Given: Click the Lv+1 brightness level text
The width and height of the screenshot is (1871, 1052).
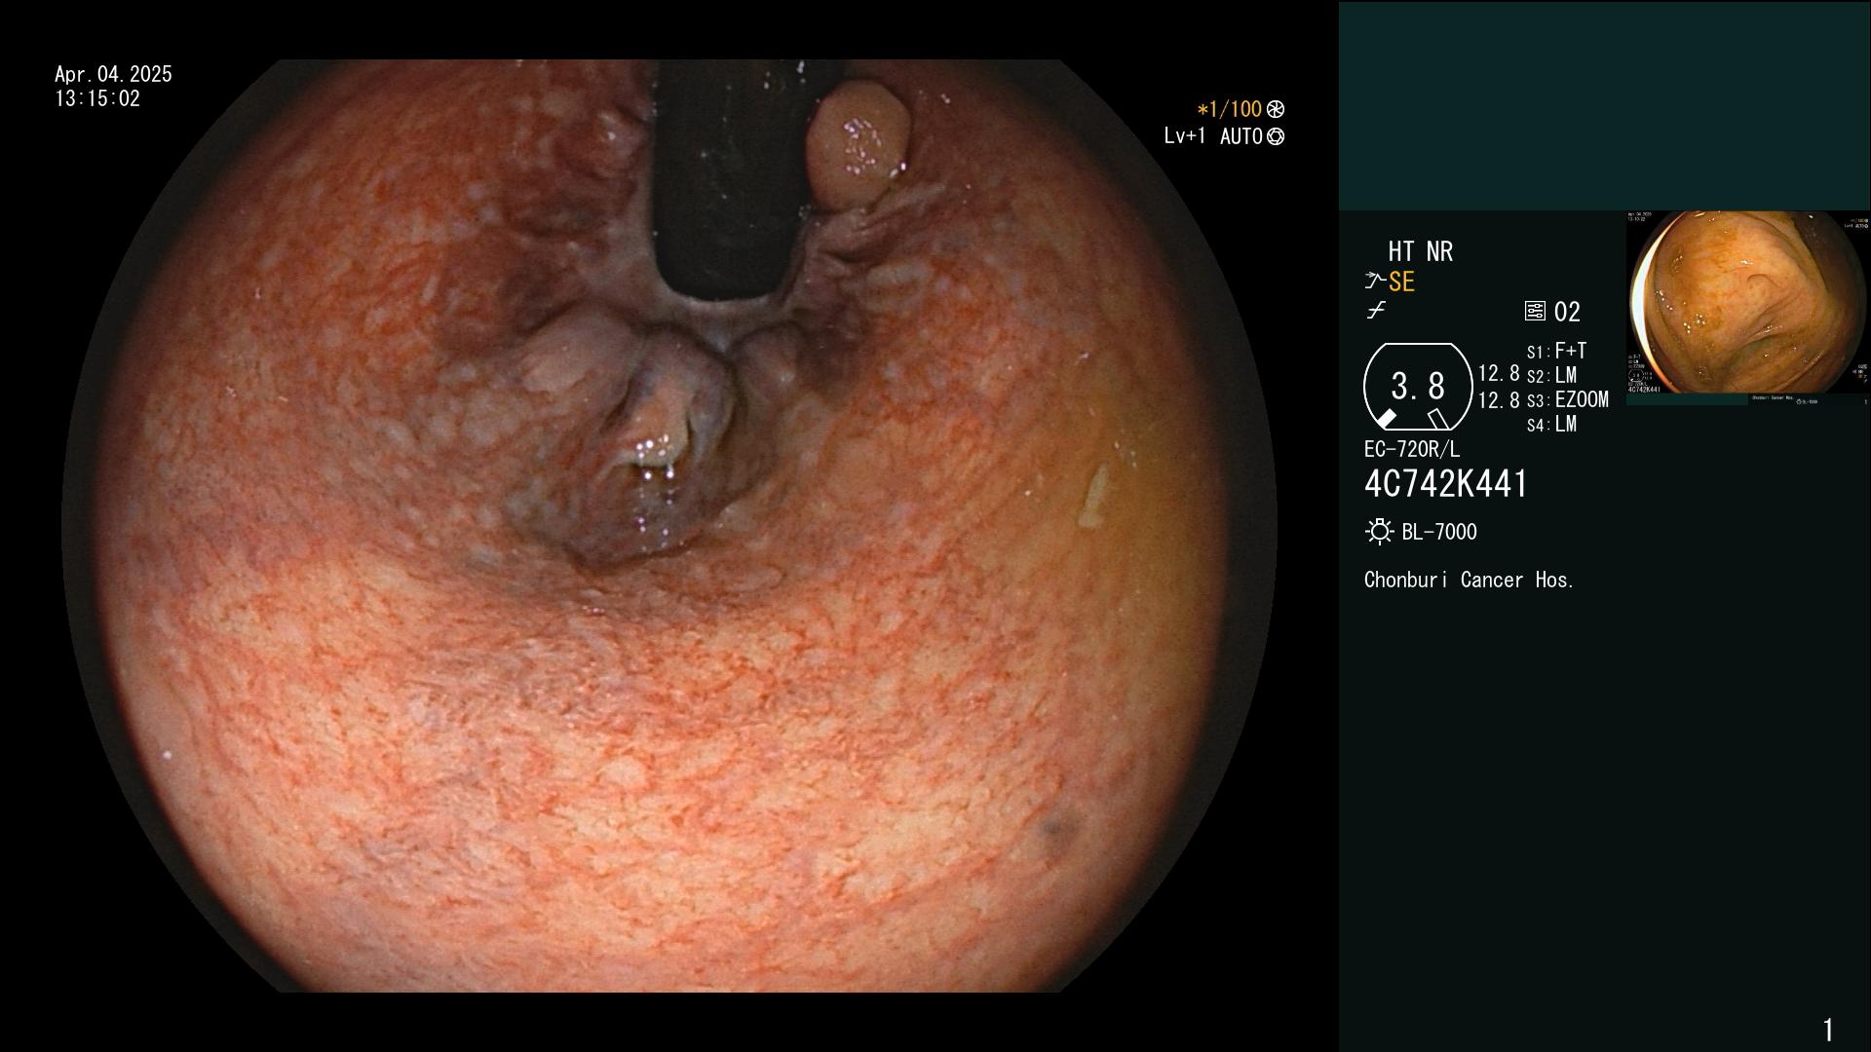Looking at the screenshot, I should (x=1184, y=136).
